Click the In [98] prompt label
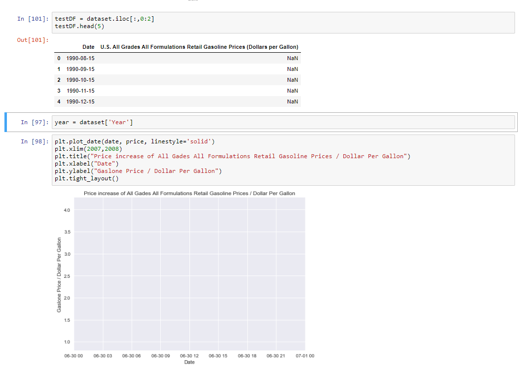Screen dimensions: 518x371 pyautogui.click(x=35, y=141)
